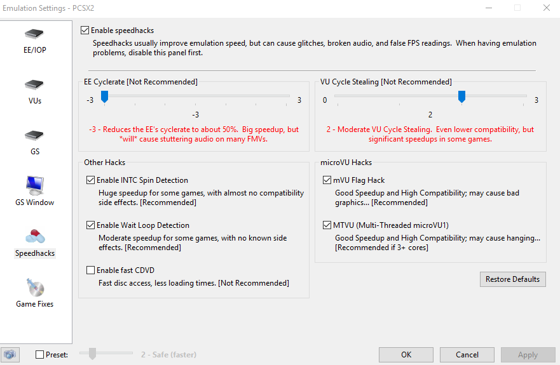Toggle the Enable speedhacks checkbox

85,30
